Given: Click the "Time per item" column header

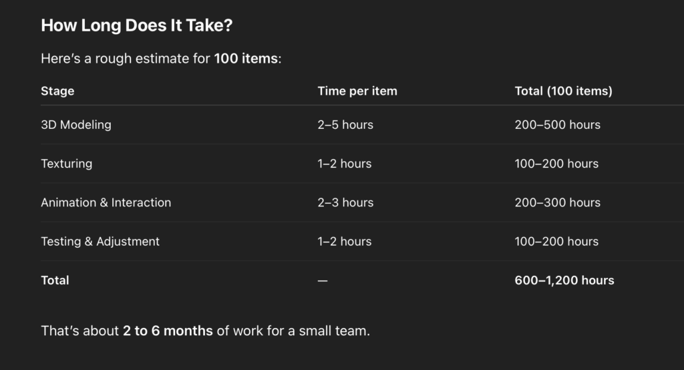Looking at the screenshot, I should pyautogui.click(x=357, y=91).
